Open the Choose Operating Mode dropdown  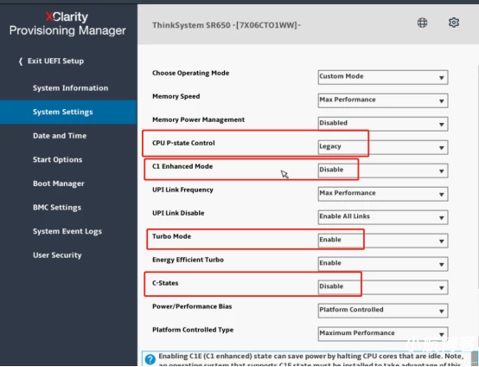[383, 77]
